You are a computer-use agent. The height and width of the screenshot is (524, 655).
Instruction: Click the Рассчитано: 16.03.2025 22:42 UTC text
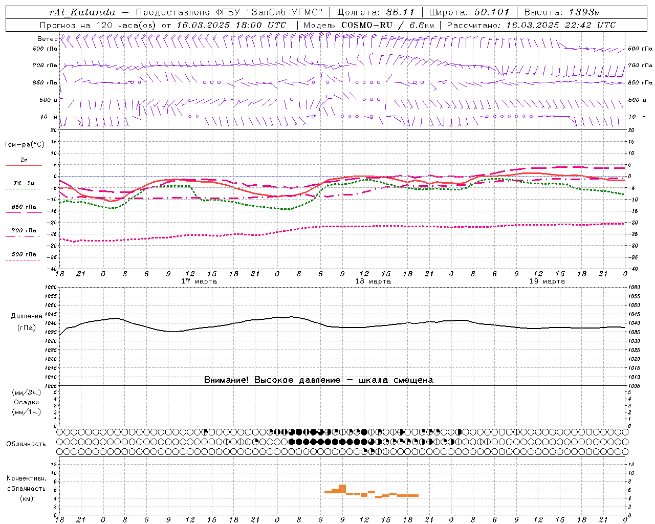(x=531, y=25)
